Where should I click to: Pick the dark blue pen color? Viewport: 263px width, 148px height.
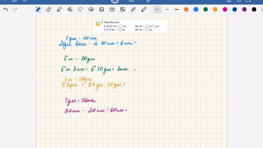click(235, 9)
